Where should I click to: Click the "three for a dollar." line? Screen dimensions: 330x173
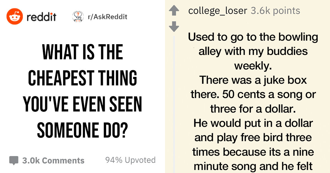pyautogui.click(x=253, y=108)
